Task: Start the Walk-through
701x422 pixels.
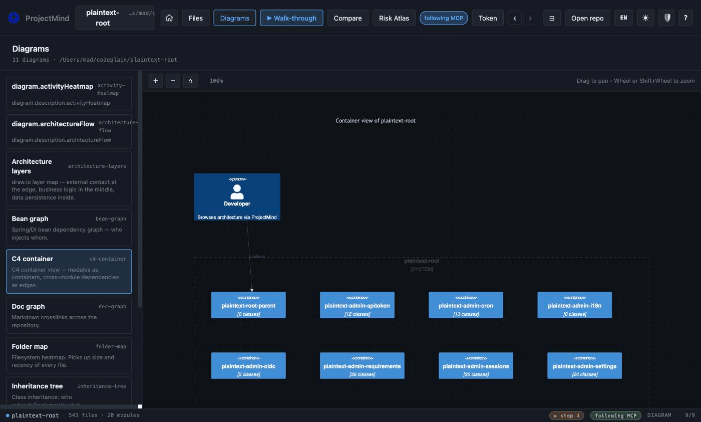Action: [291, 18]
